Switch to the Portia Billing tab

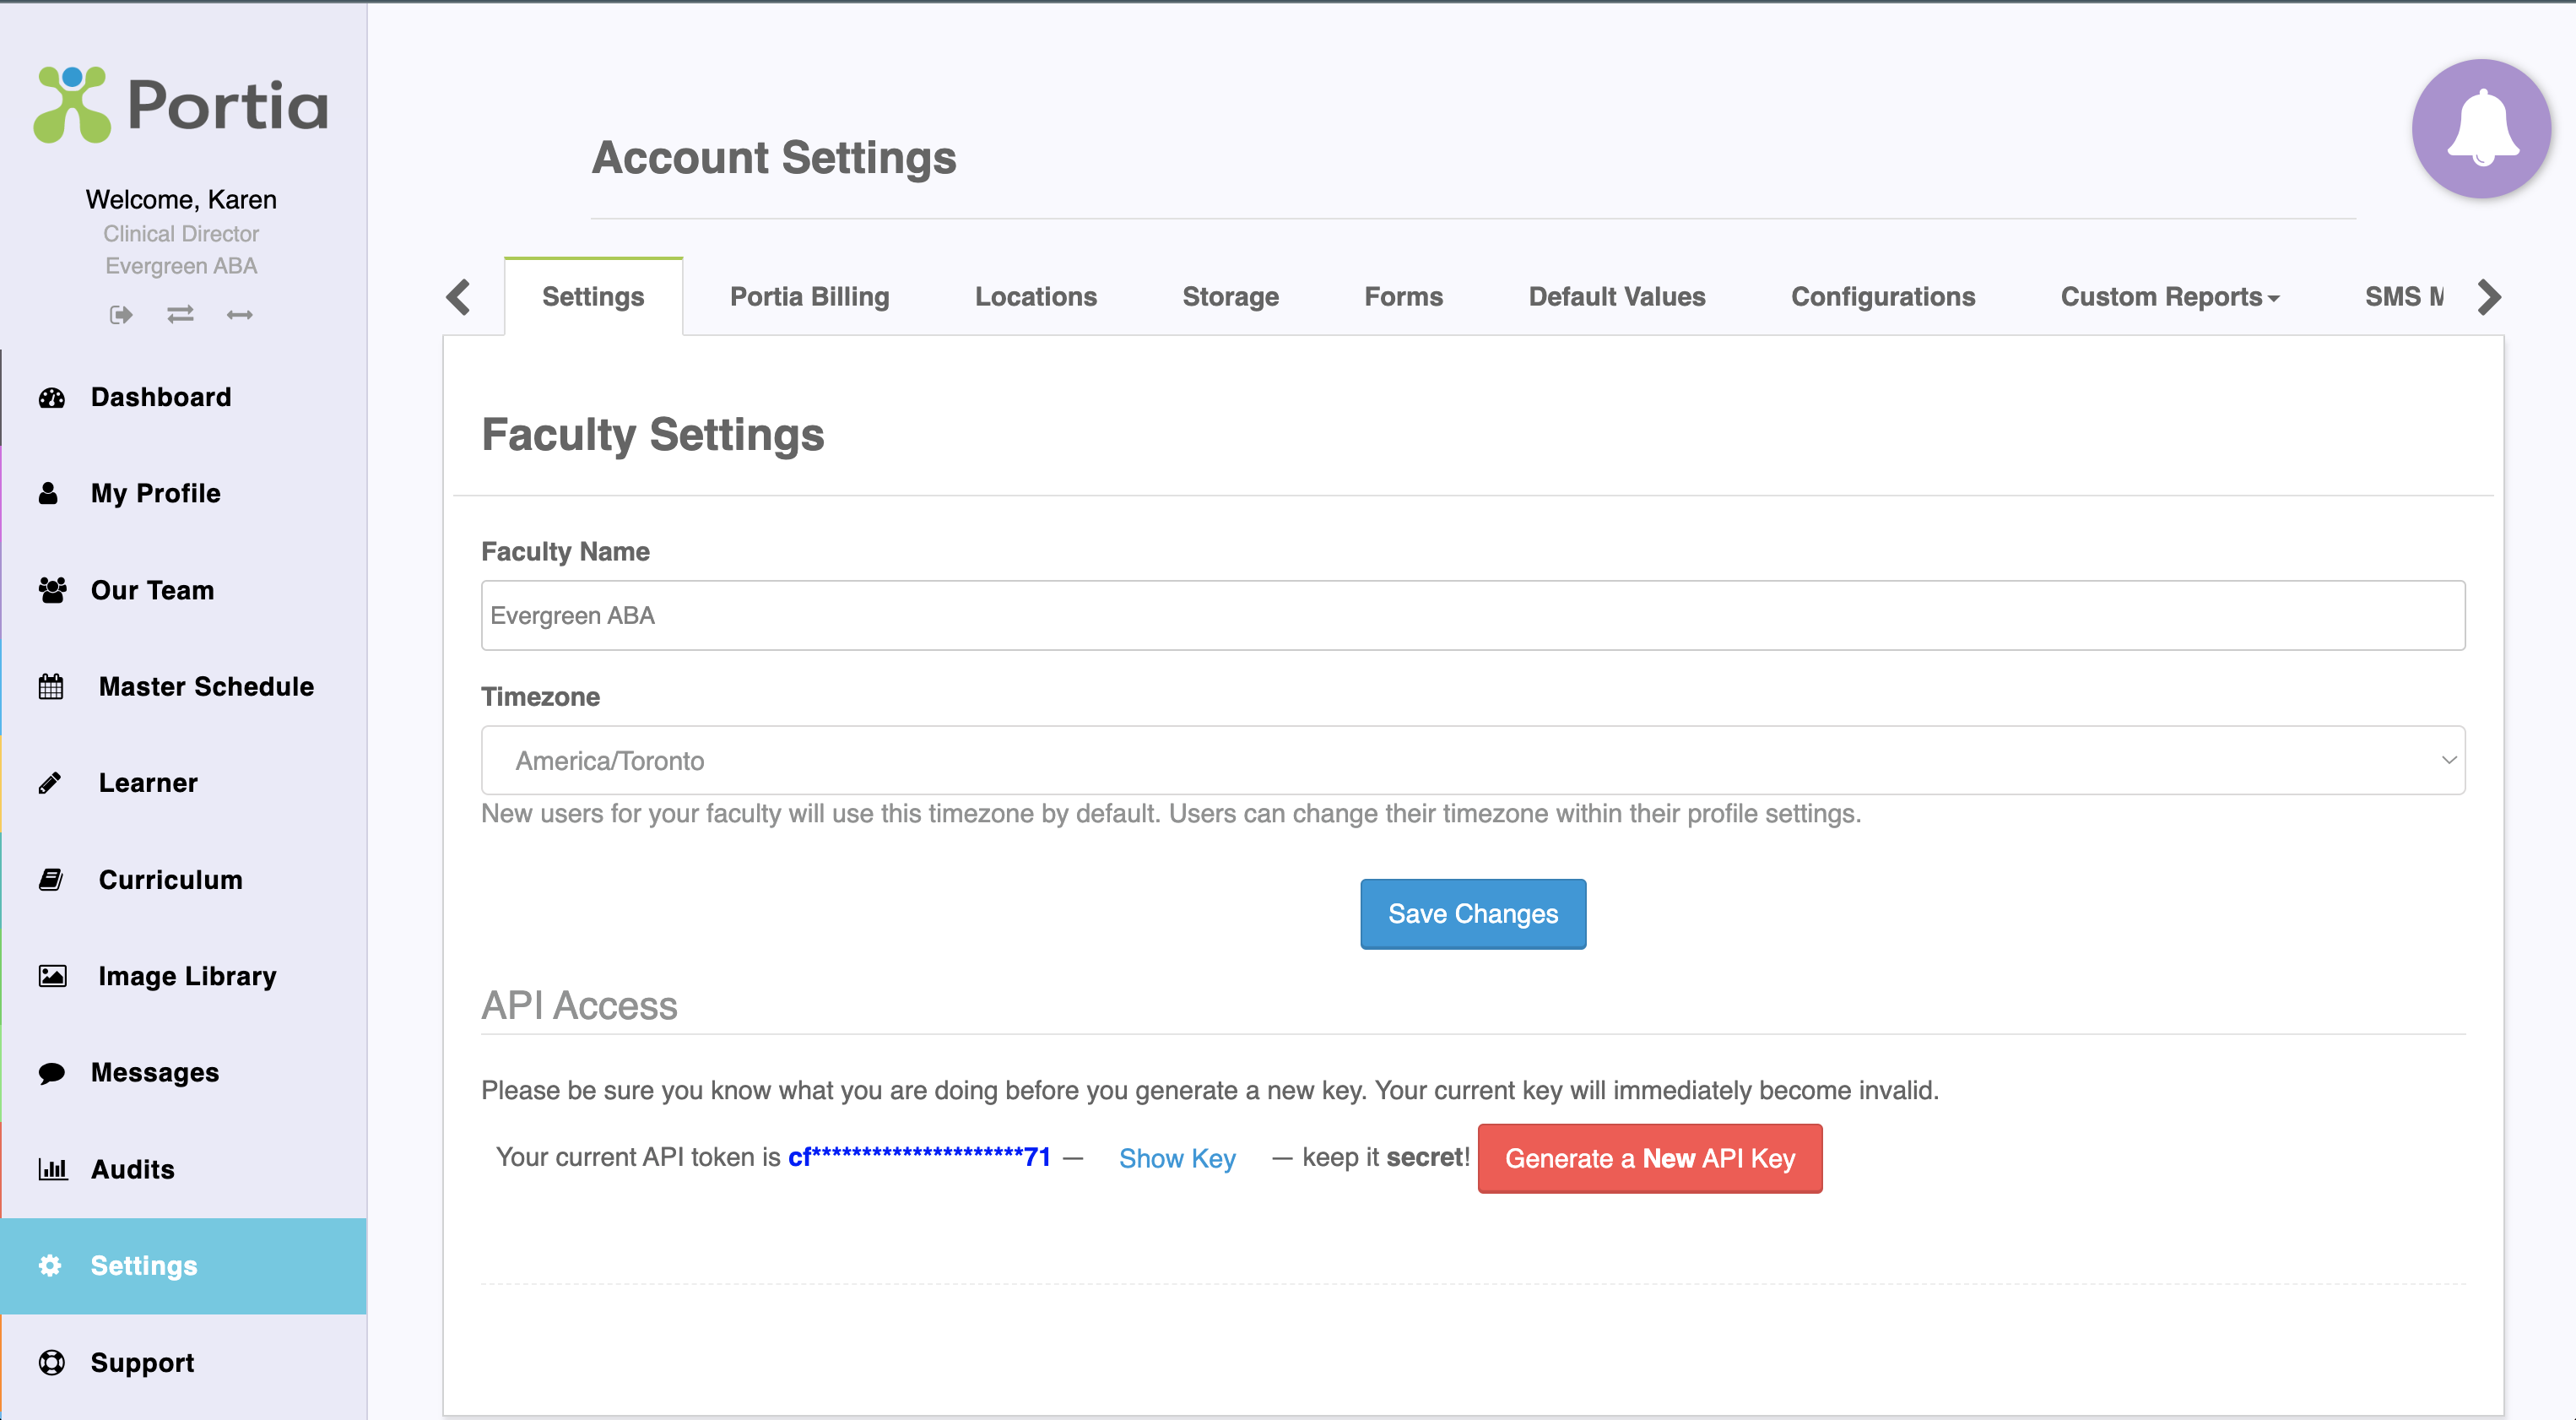point(809,297)
